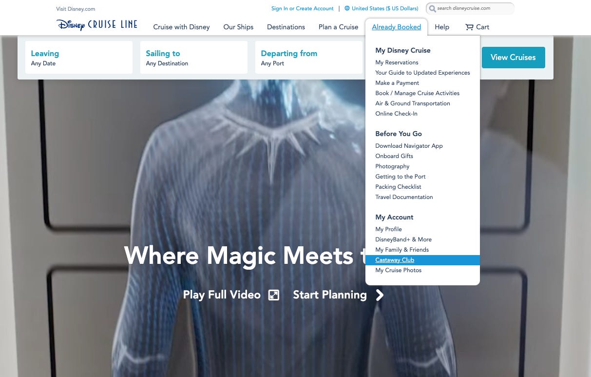Open My Cruise Photos
Image resolution: width=591 pixels, height=377 pixels.
[398, 270]
